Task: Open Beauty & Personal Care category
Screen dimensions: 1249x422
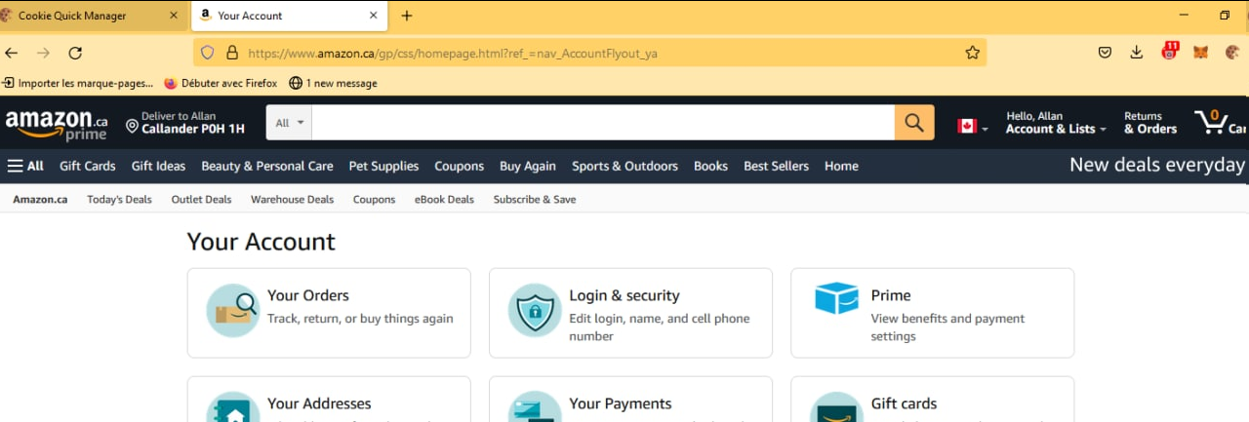Action: click(x=267, y=166)
